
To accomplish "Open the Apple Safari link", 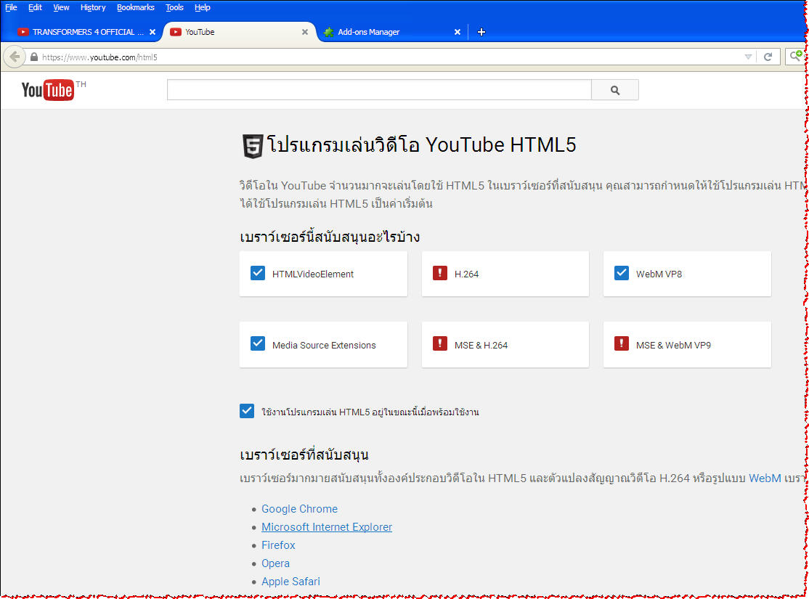I will click(x=290, y=582).
